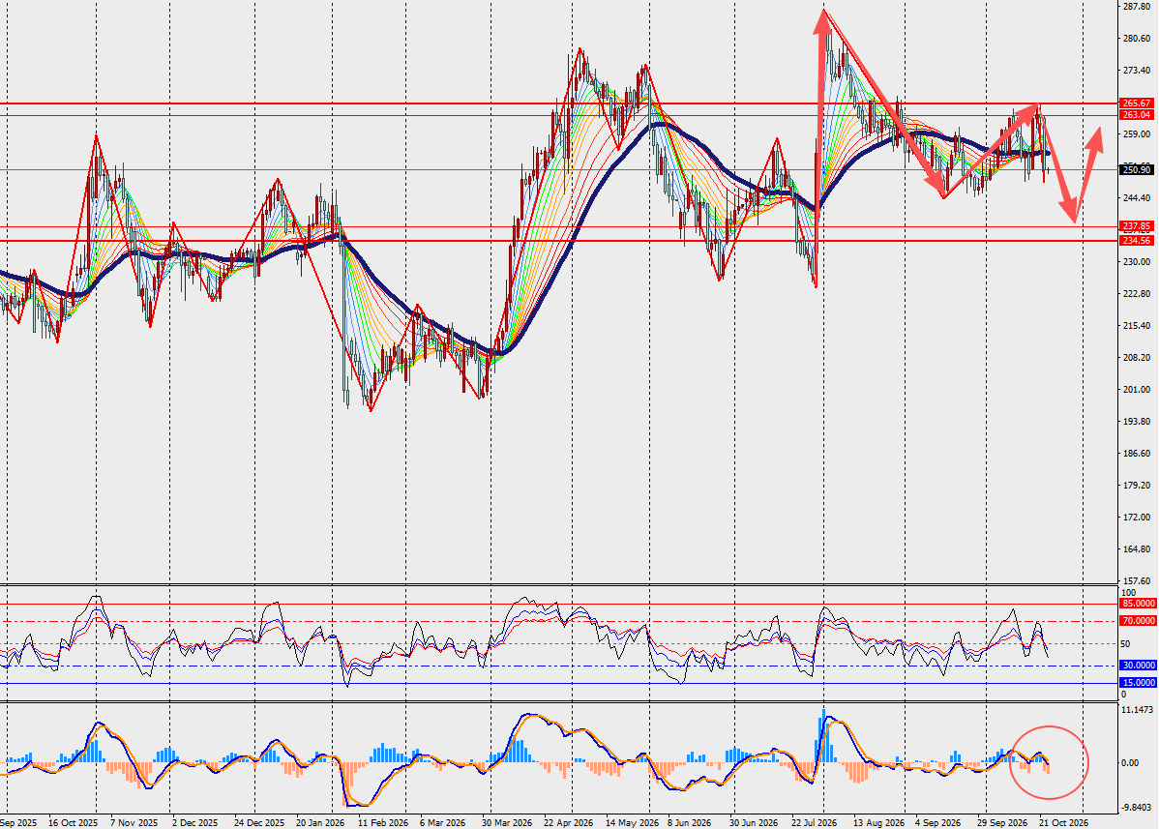Click the 16 Oct 2025 date label
Screen dimensions: 1159x829
[74, 822]
